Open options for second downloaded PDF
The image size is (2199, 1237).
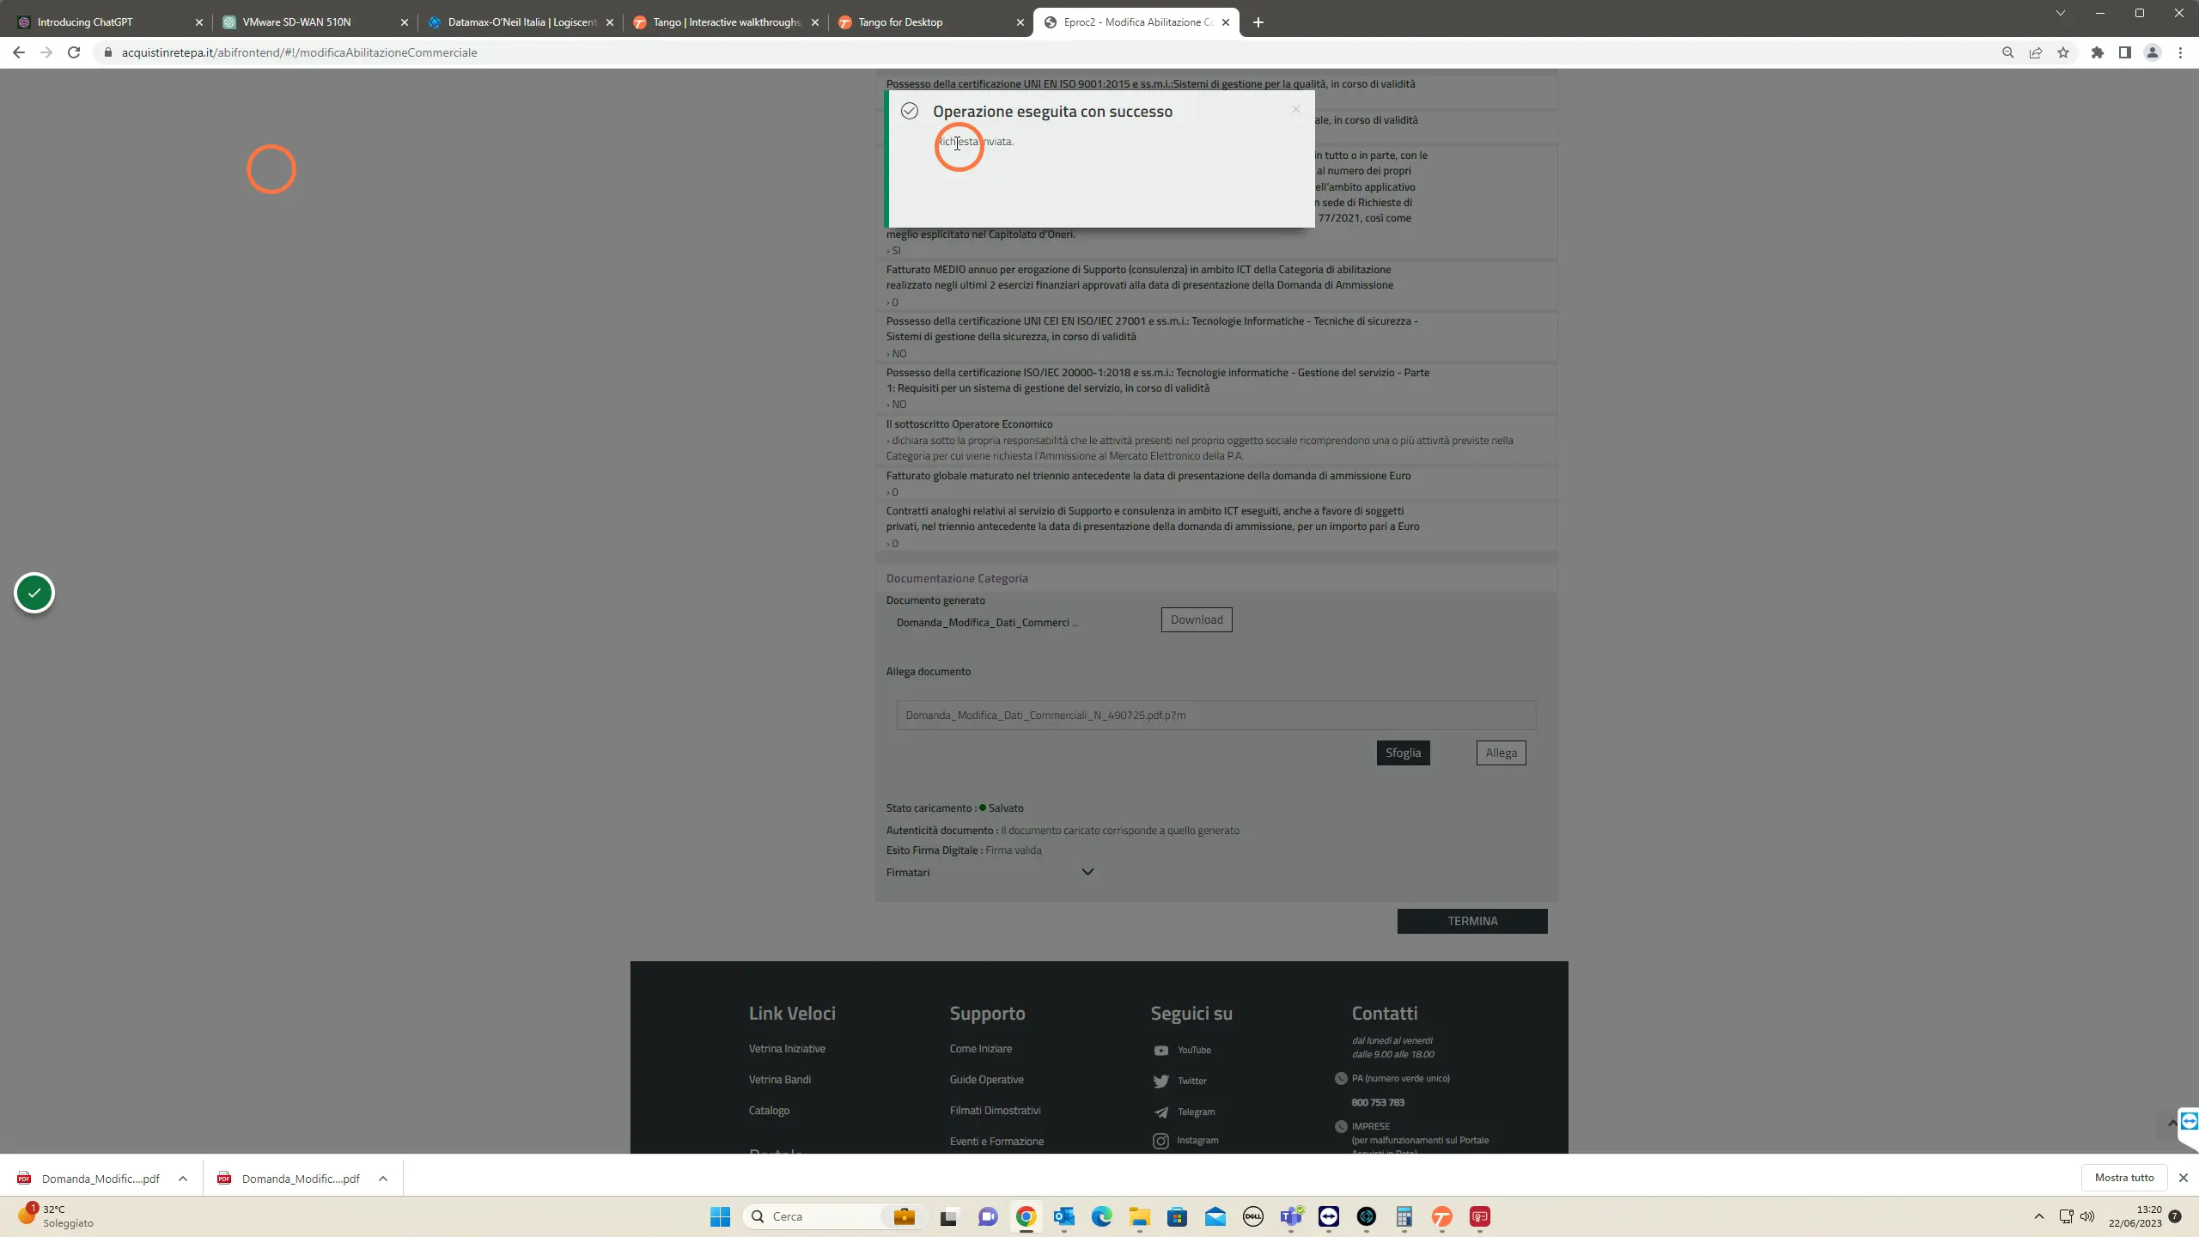pos(383,1179)
